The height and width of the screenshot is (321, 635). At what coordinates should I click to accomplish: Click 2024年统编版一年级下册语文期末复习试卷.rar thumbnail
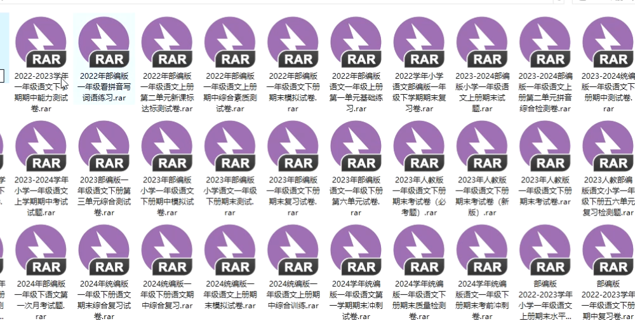point(104,250)
